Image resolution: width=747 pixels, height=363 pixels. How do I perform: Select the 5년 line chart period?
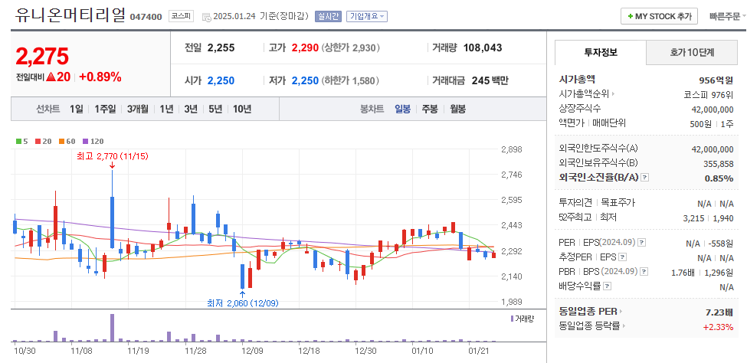[215, 109]
